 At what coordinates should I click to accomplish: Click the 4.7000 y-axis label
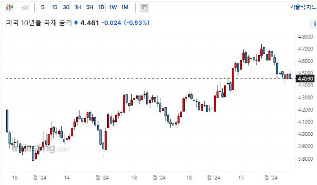pyautogui.click(x=305, y=49)
